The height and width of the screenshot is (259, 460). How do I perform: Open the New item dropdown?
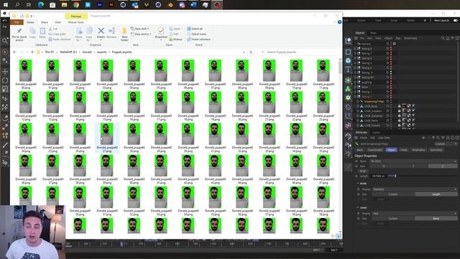140,29
